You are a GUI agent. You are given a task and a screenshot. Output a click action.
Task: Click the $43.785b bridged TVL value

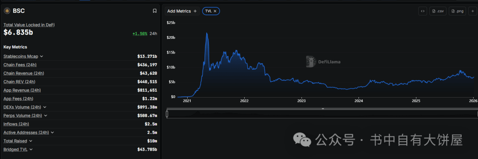pyautogui.click(x=147, y=150)
